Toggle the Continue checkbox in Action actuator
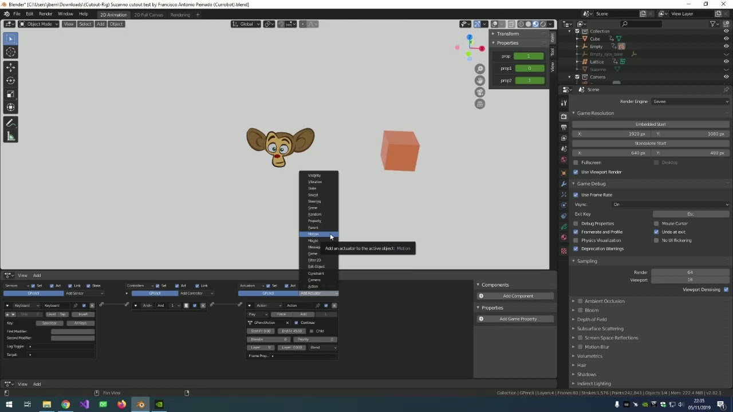This screenshot has height=412, width=733. (296, 323)
